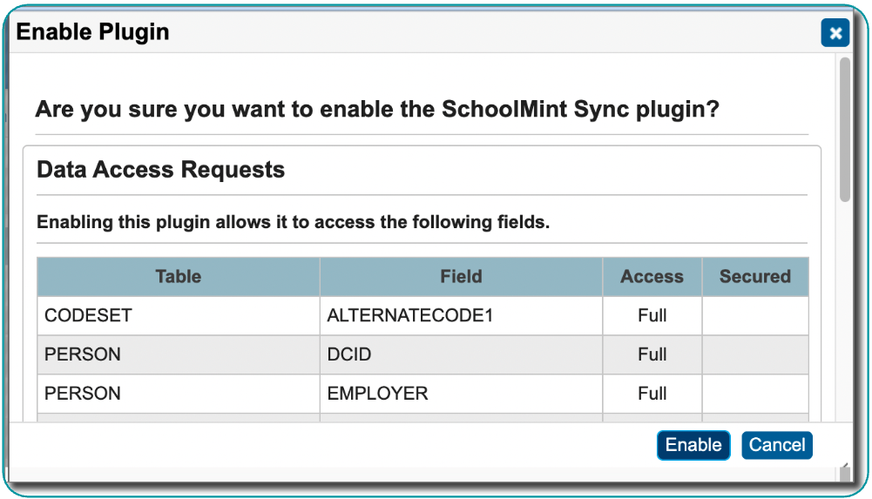
Task: Click PERSON in the DCID row
Action: (83, 354)
